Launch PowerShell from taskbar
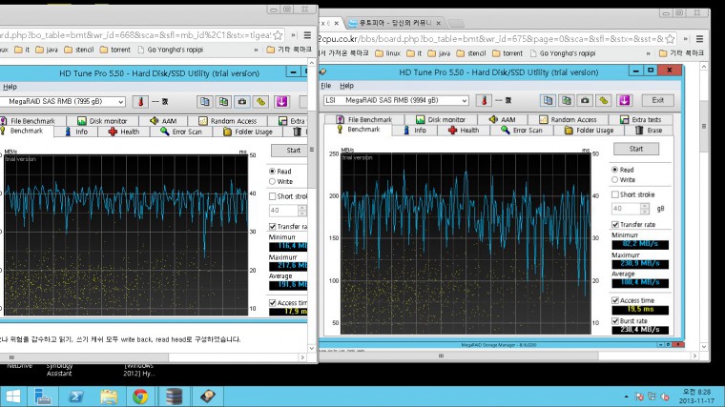This screenshot has height=407, width=725. click(75, 397)
